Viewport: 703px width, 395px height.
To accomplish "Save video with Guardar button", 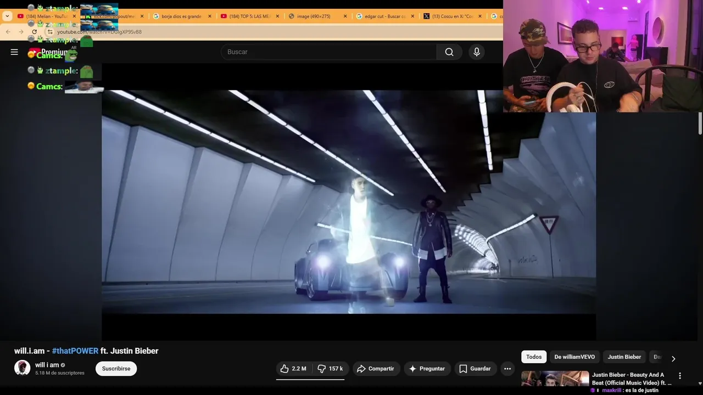I will tap(475, 369).
